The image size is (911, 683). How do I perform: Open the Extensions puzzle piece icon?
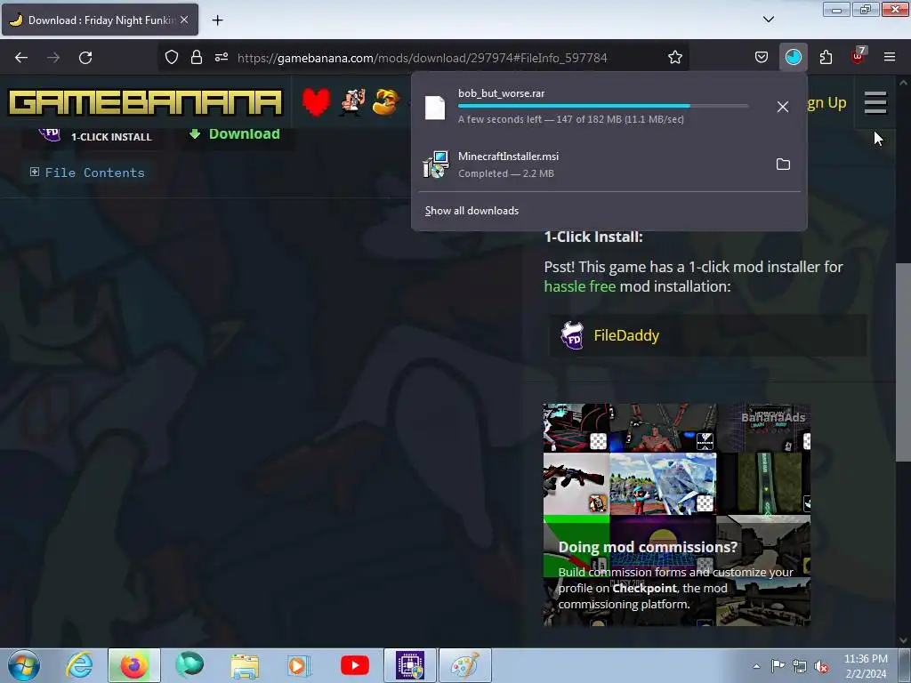point(826,58)
